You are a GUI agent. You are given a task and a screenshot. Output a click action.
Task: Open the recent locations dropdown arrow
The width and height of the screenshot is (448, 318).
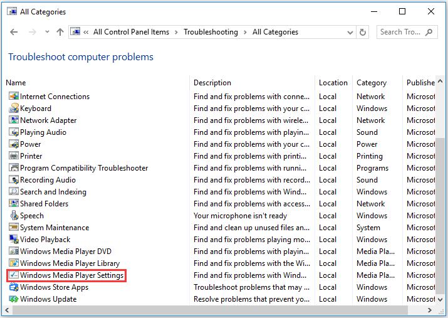[x=47, y=32]
